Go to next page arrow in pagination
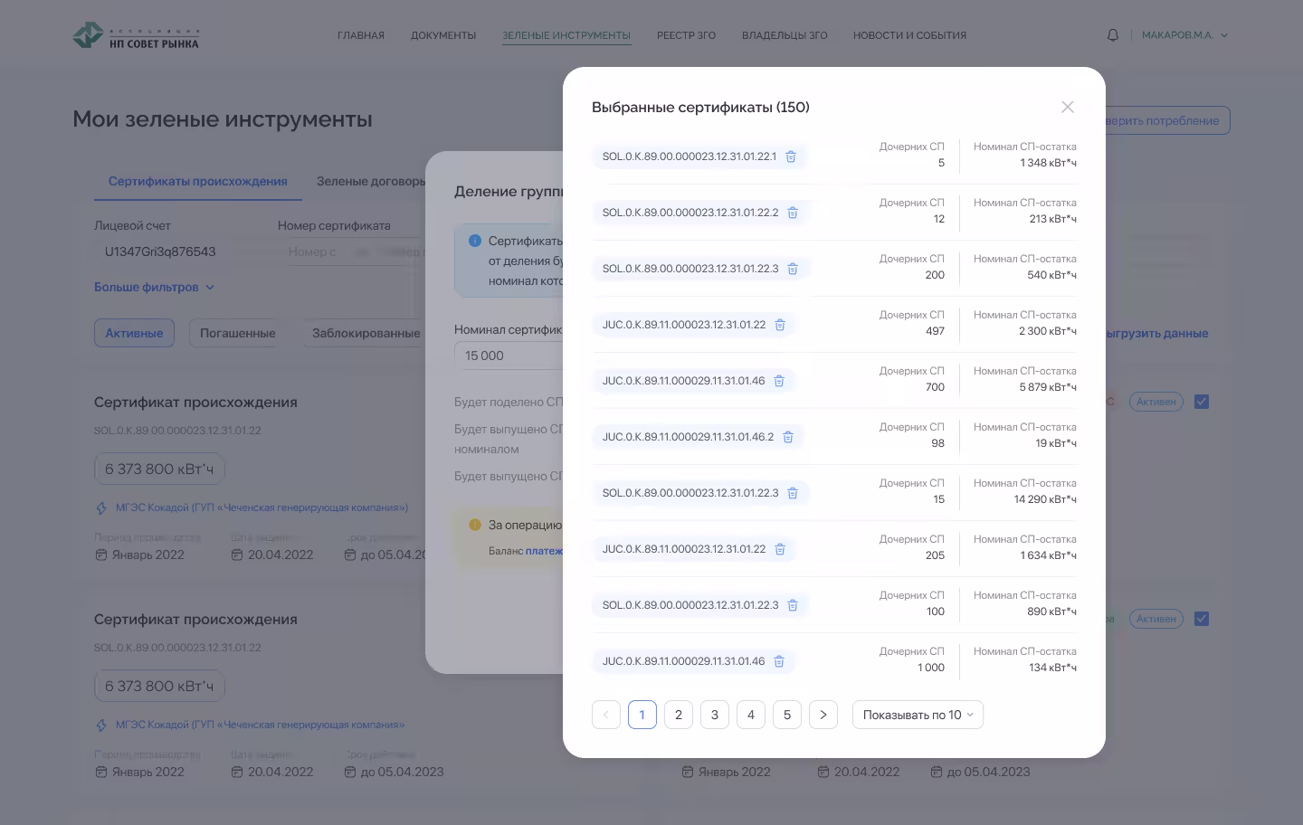The width and height of the screenshot is (1303, 825). coord(823,715)
